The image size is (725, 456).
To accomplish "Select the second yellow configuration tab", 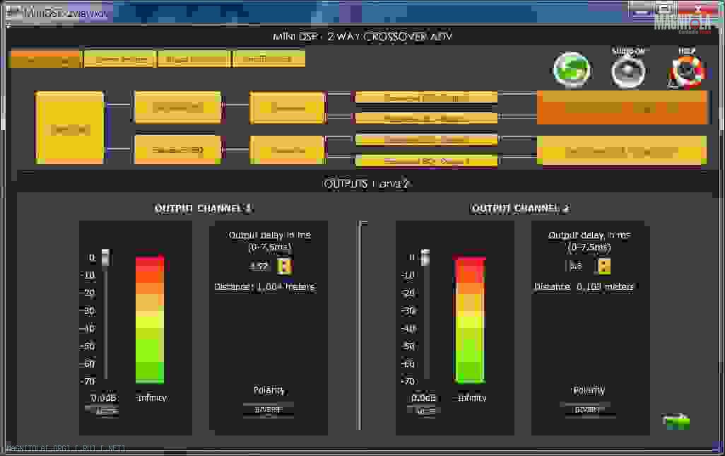I will (x=120, y=59).
